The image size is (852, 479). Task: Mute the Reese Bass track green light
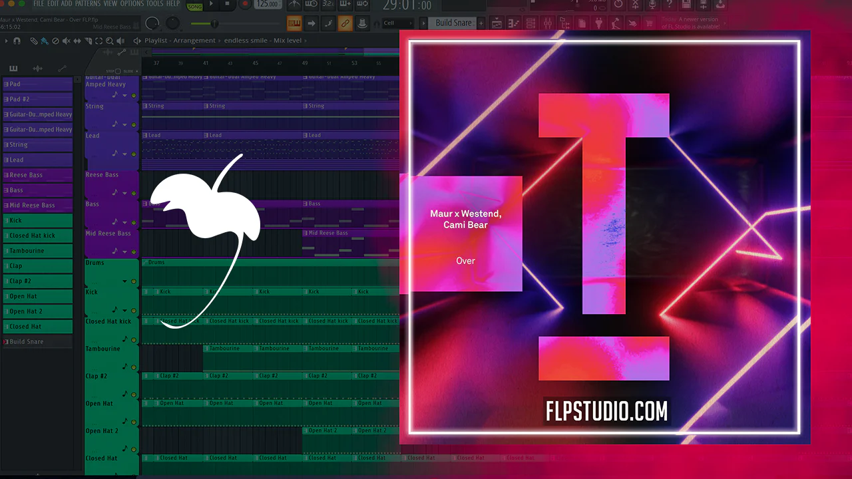coord(134,193)
